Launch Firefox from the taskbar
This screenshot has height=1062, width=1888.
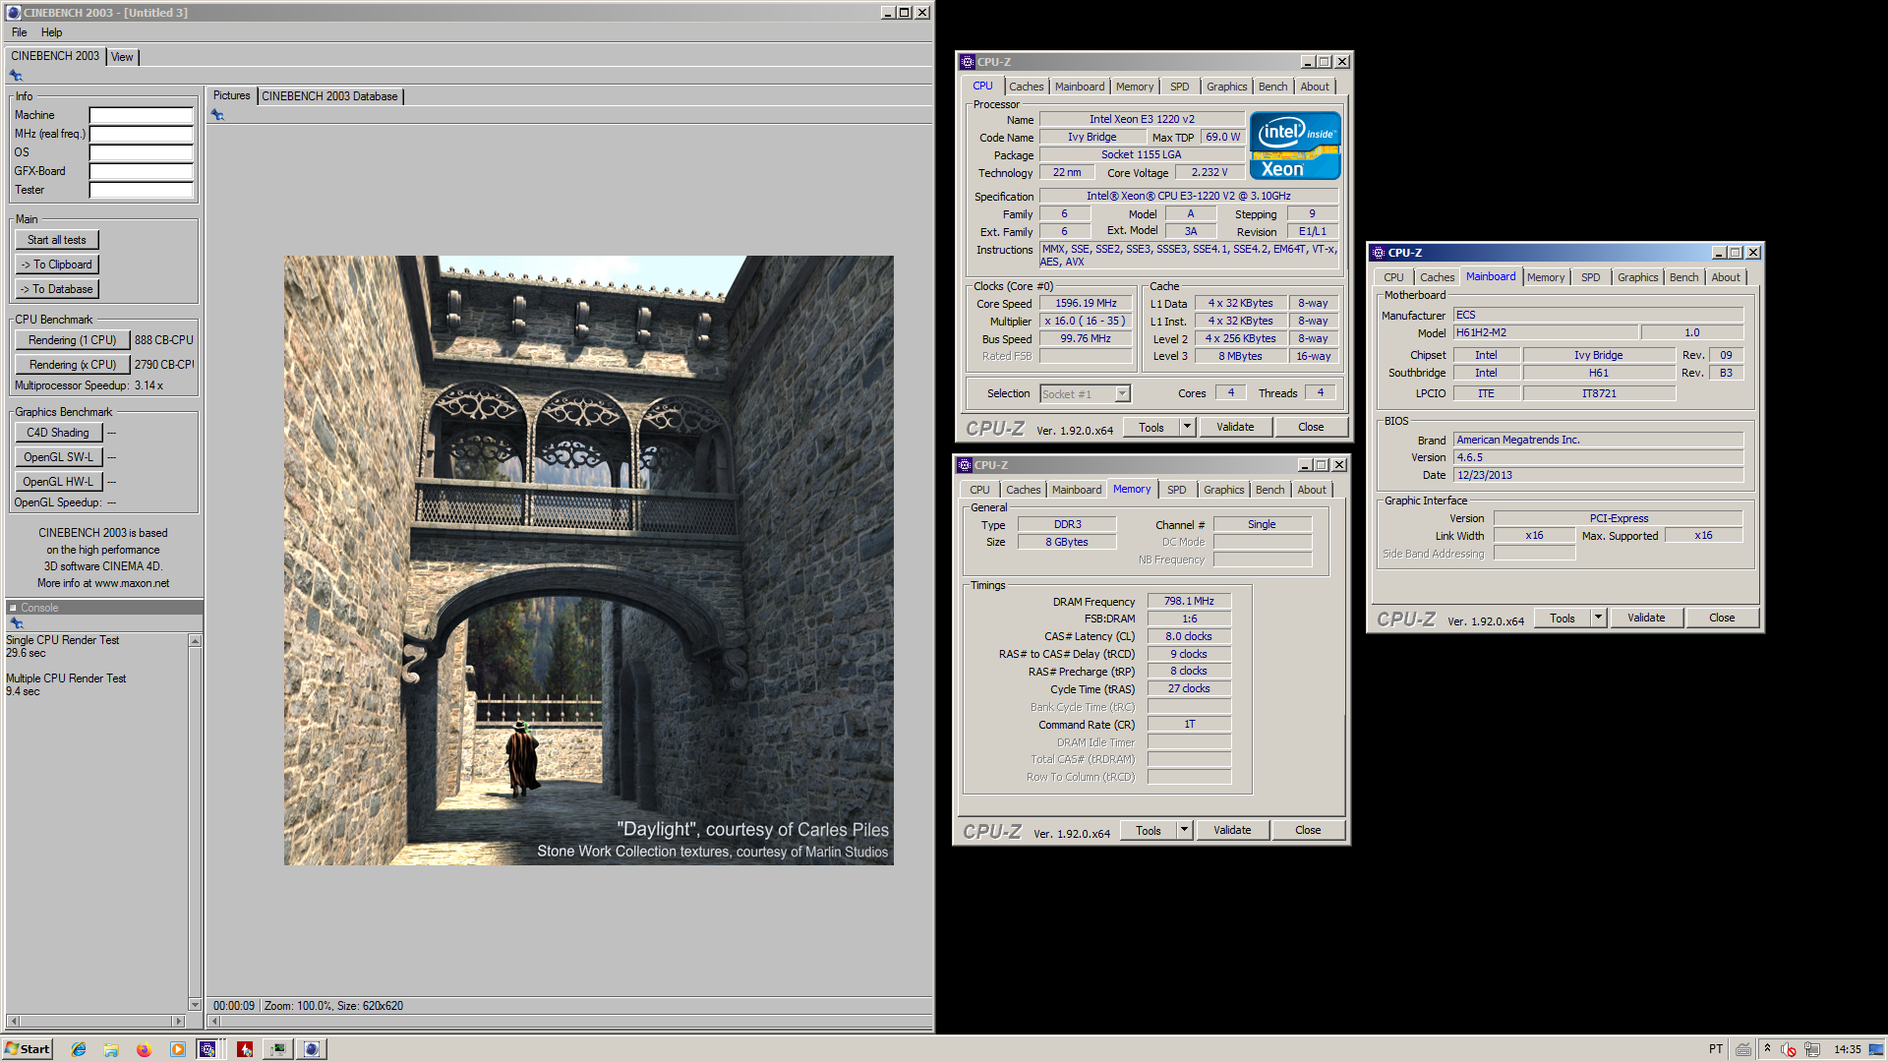tap(144, 1049)
